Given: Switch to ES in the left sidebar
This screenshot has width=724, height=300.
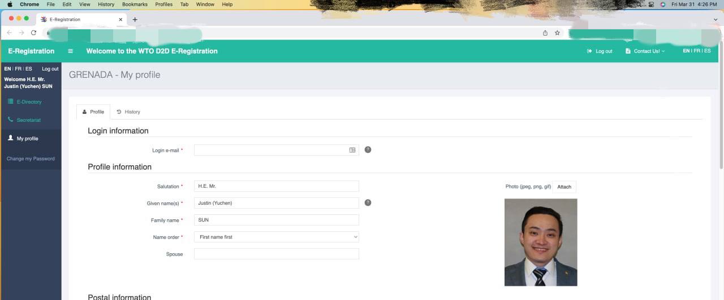Looking at the screenshot, I should click(x=29, y=69).
